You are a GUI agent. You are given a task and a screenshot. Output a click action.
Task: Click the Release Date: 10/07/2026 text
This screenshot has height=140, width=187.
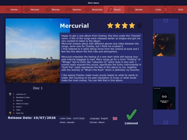[x=32, y=118]
